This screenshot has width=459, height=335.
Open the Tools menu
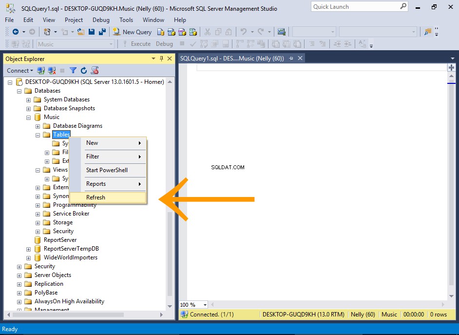click(x=126, y=20)
